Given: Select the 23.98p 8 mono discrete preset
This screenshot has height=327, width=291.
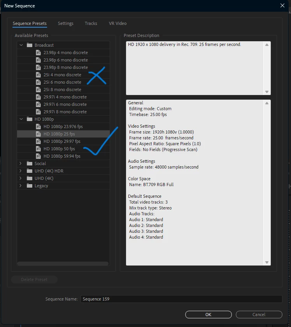Looking at the screenshot, I should point(63,67).
